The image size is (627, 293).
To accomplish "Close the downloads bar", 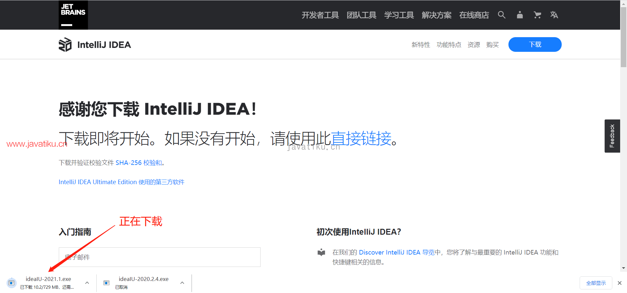I will 619,283.
